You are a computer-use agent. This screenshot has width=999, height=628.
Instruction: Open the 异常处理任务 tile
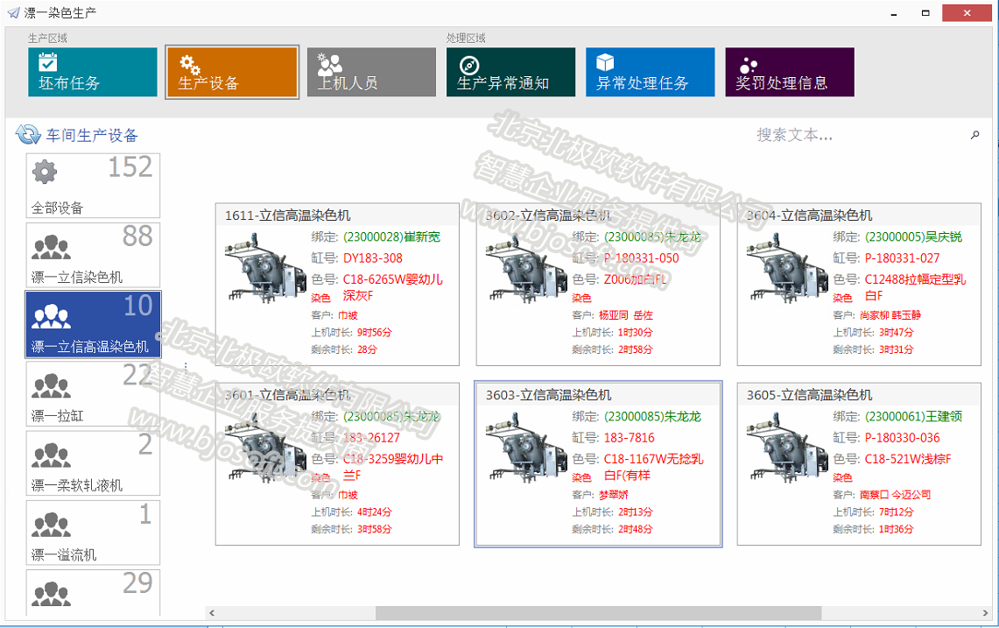pos(651,72)
